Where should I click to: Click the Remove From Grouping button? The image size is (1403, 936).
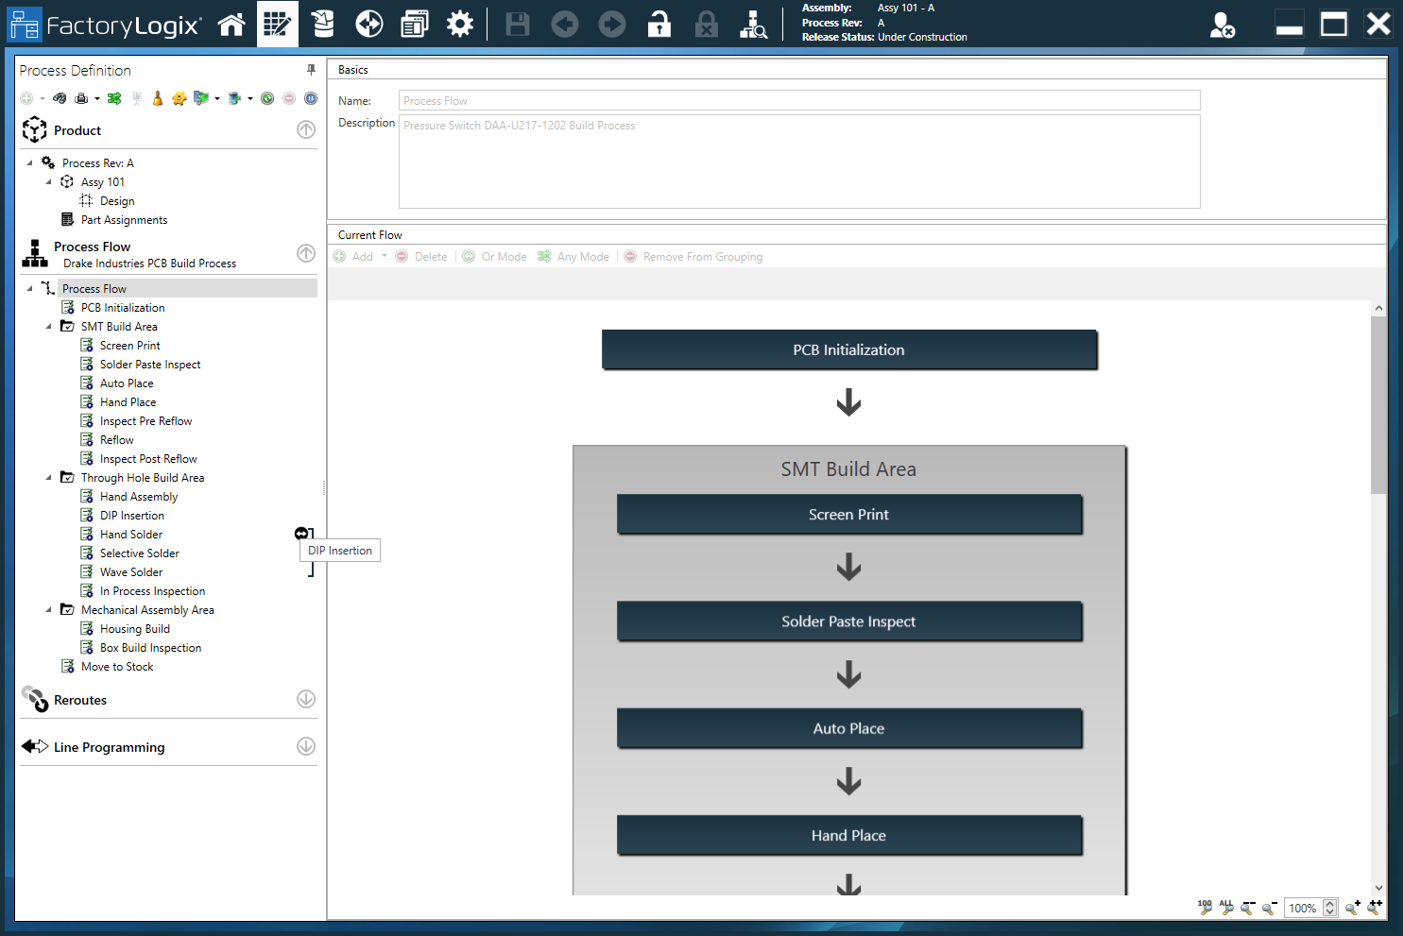tap(693, 256)
